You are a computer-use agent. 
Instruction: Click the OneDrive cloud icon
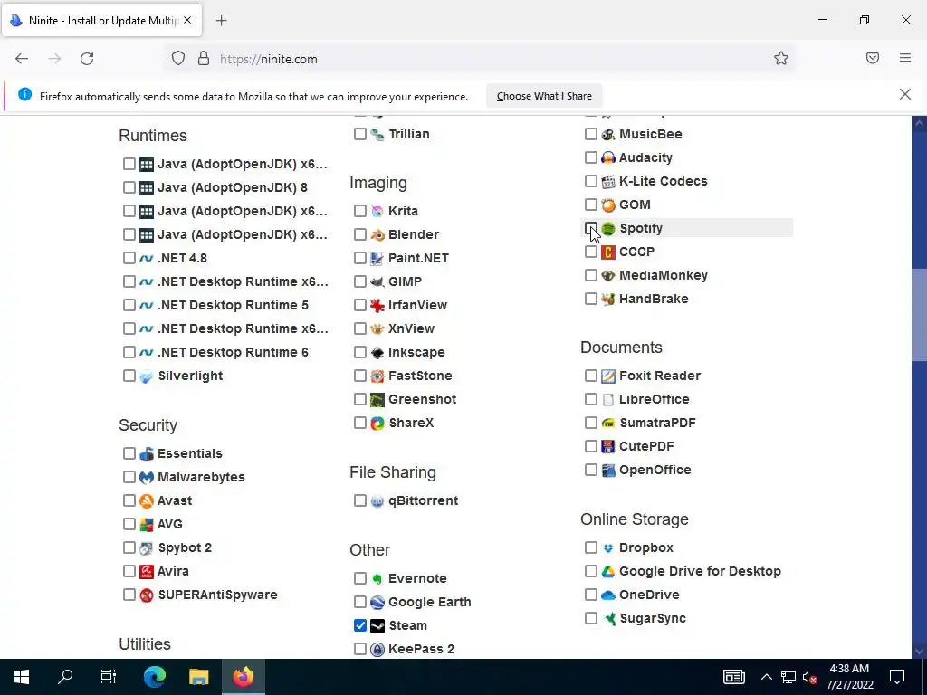point(608,595)
